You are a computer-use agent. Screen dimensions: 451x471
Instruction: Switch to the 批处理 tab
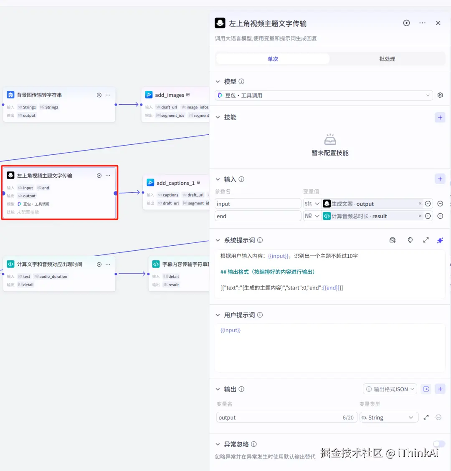click(387, 59)
